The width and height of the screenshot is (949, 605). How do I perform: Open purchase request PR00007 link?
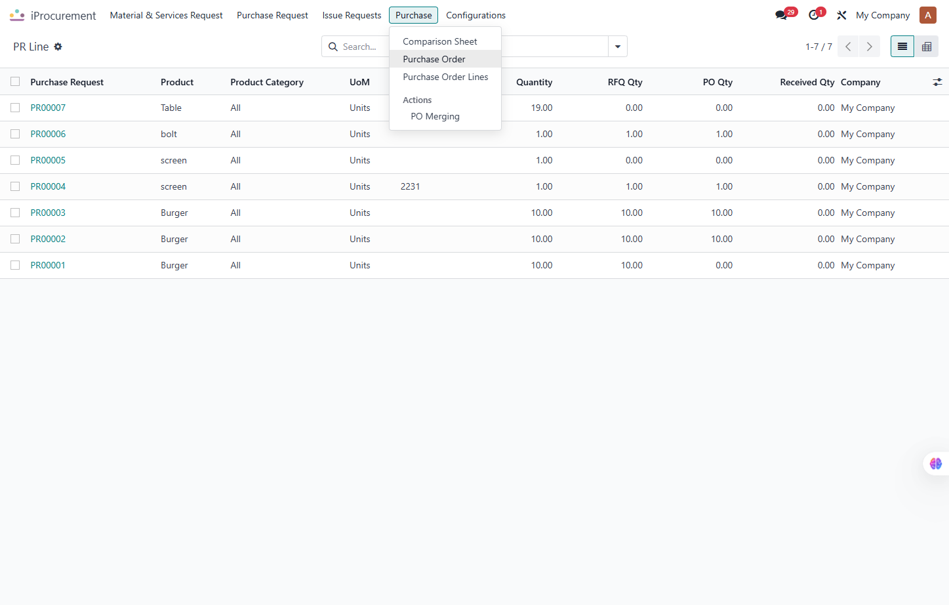click(48, 108)
